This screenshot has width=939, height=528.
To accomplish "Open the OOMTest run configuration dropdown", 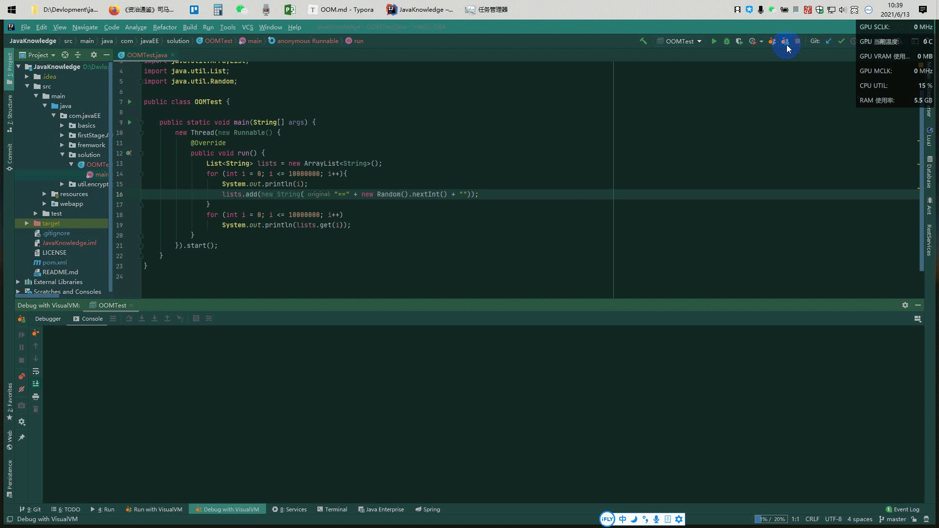I will point(679,42).
